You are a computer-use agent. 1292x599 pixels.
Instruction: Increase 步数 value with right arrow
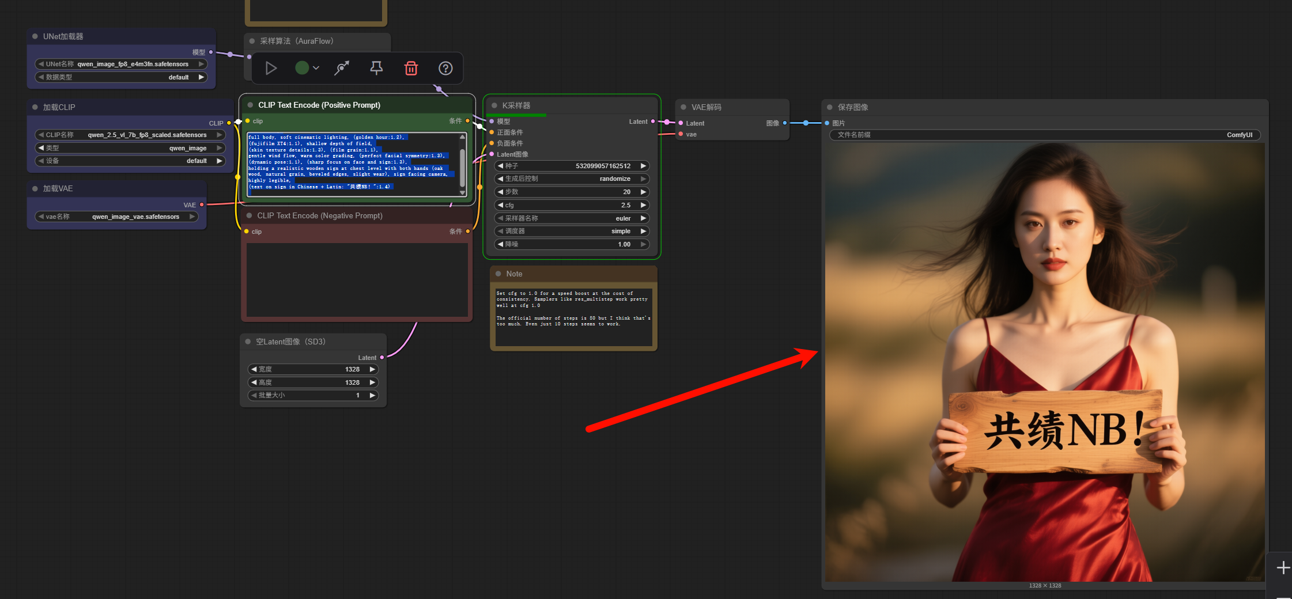643,192
